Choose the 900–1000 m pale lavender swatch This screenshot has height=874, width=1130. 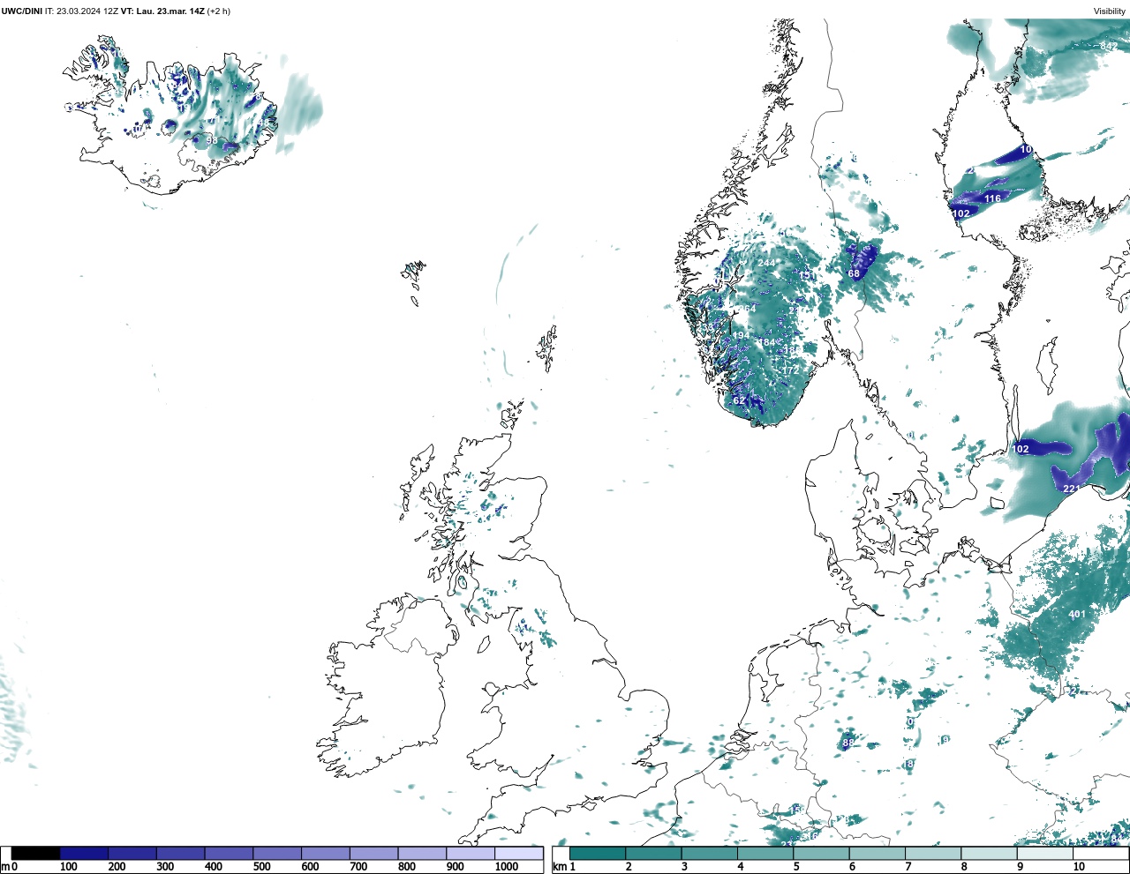(471, 853)
